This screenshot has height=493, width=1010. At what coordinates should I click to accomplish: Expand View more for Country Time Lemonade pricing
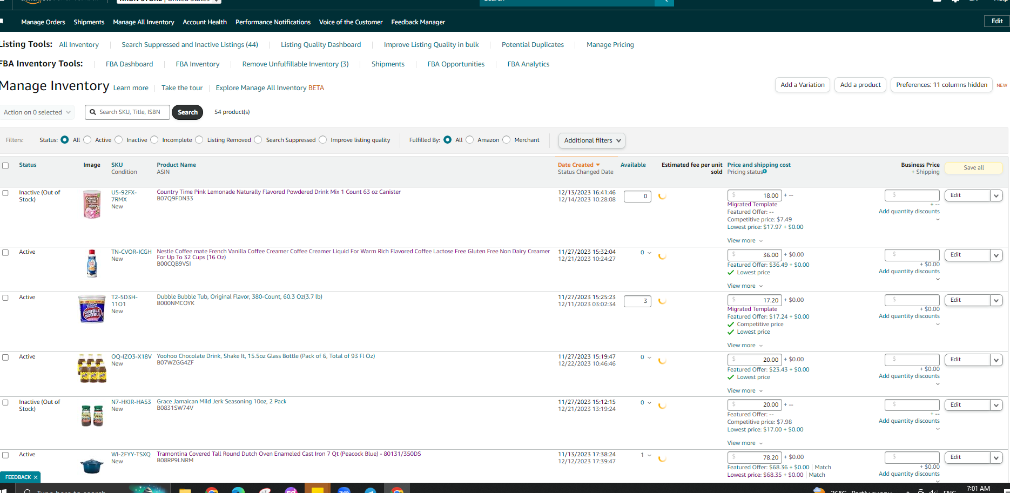(745, 241)
